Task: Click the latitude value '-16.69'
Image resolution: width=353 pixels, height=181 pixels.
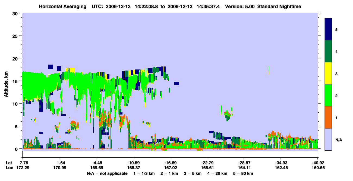Action: pos(170,163)
